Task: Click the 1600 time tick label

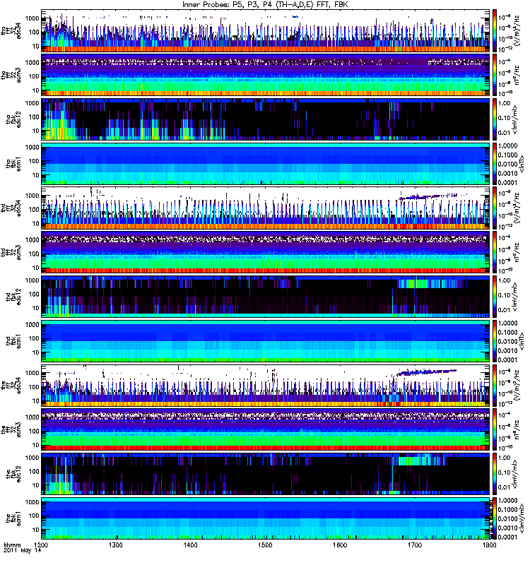Action: (340, 545)
